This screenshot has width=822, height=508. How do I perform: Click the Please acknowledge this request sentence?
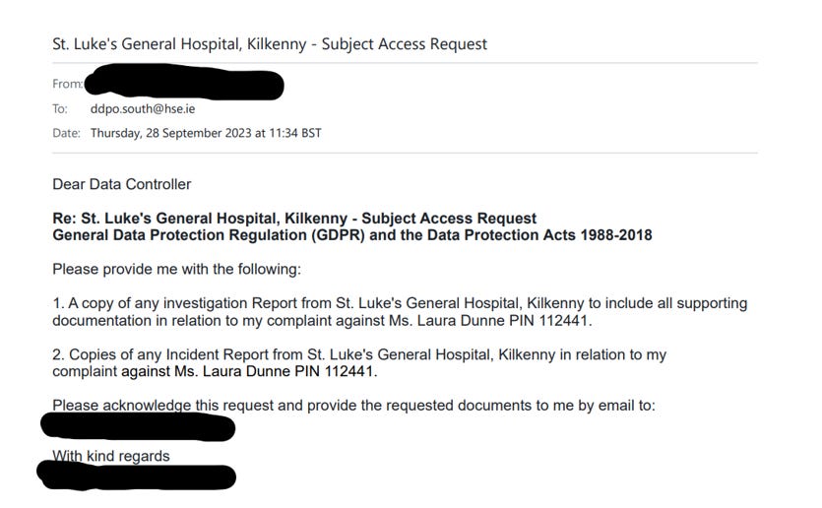(x=353, y=406)
